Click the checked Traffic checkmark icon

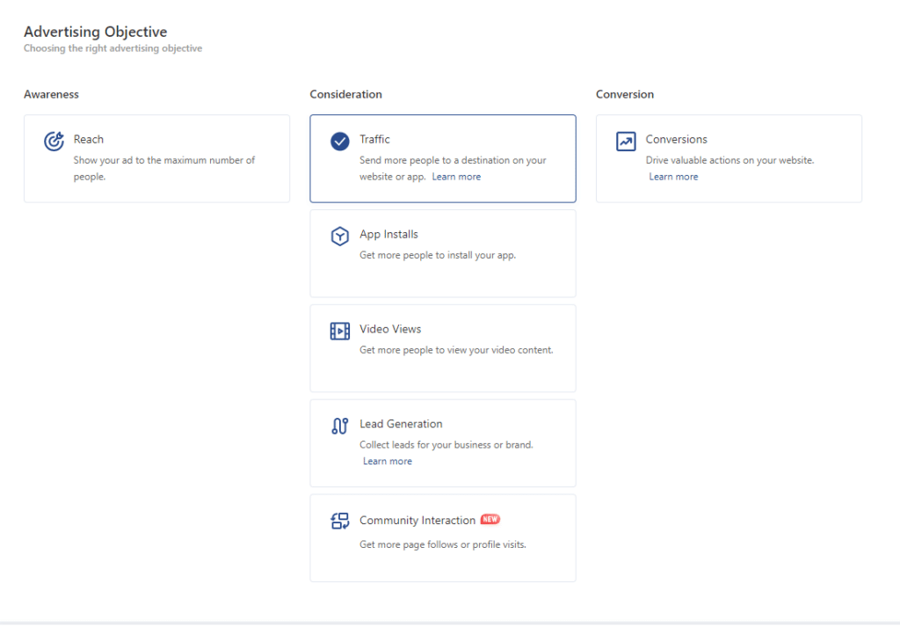pyautogui.click(x=340, y=141)
